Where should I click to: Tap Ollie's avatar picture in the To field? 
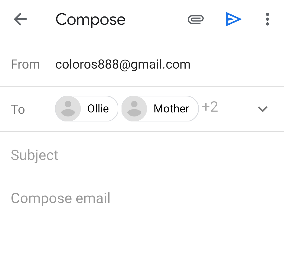[x=68, y=109]
